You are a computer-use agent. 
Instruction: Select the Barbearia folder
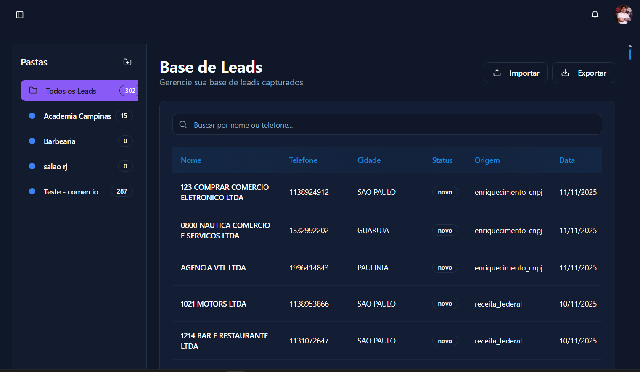point(60,141)
